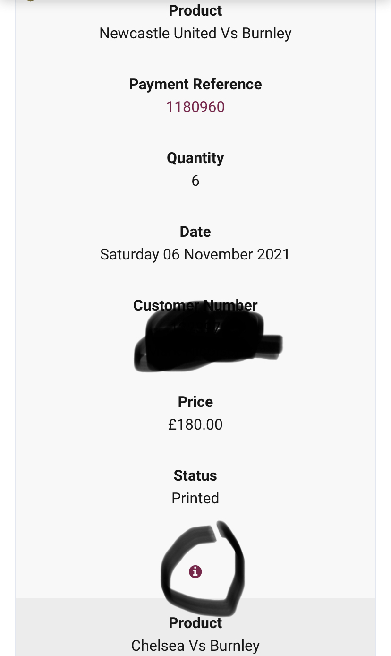Viewport: 391px width, 656px height.
Task: Click the gold badge icon at top-left edge
Action: tap(30, 0)
